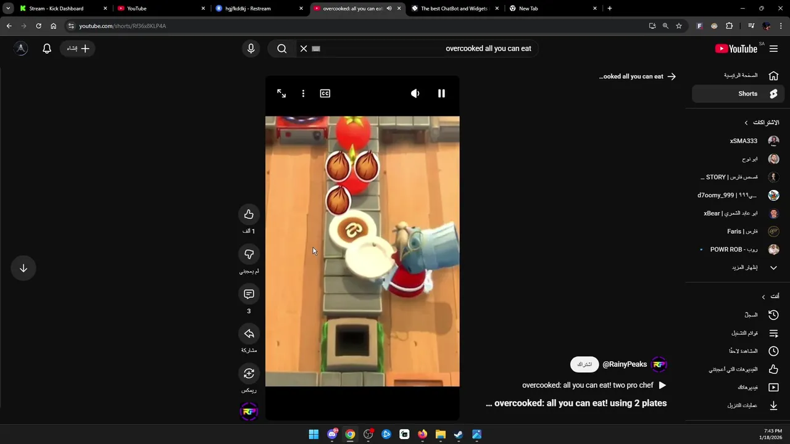Open d7oomy_999 subscription channel
Screen dimensions: 790x444
pyautogui.click(x=738, y=195)
